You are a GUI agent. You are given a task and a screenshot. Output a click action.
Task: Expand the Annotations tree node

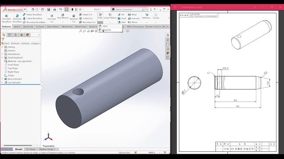[x=2, y=54]
